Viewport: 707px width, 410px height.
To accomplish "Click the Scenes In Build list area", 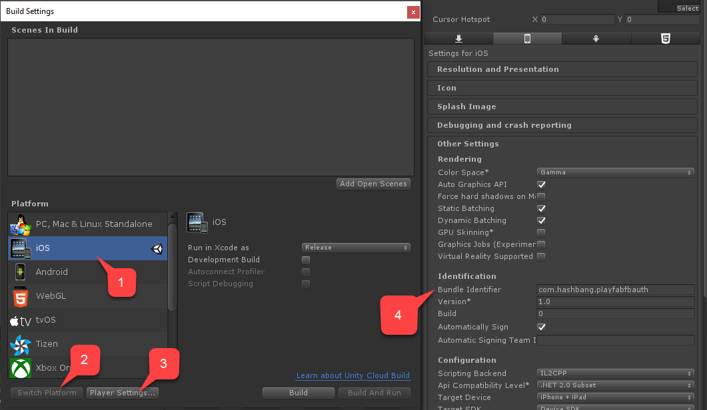I will pos(211,107).
